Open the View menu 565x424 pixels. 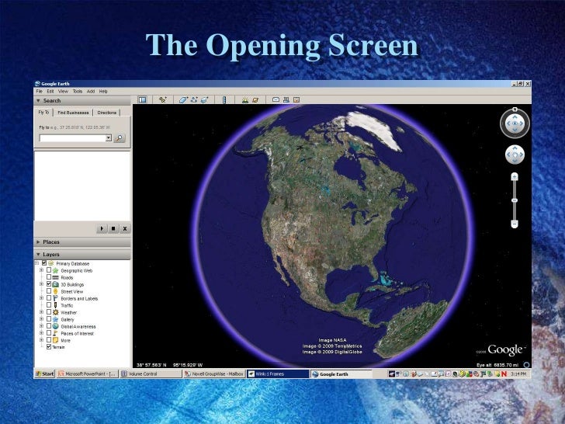(63, 92)
